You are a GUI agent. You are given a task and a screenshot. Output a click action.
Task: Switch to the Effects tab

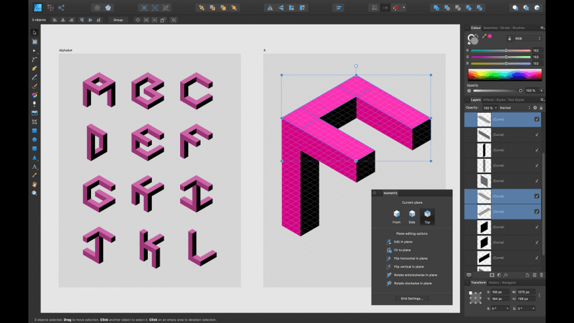click(488, 100)
